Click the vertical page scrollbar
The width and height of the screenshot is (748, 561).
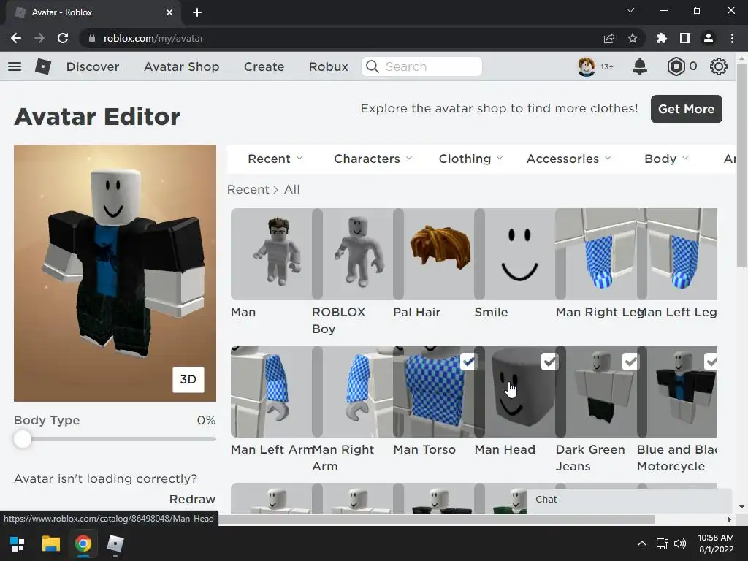(741, 164)
